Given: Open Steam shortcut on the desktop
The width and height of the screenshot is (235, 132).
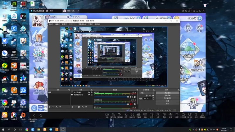Looking at the screenshot, I should point(14,42).
